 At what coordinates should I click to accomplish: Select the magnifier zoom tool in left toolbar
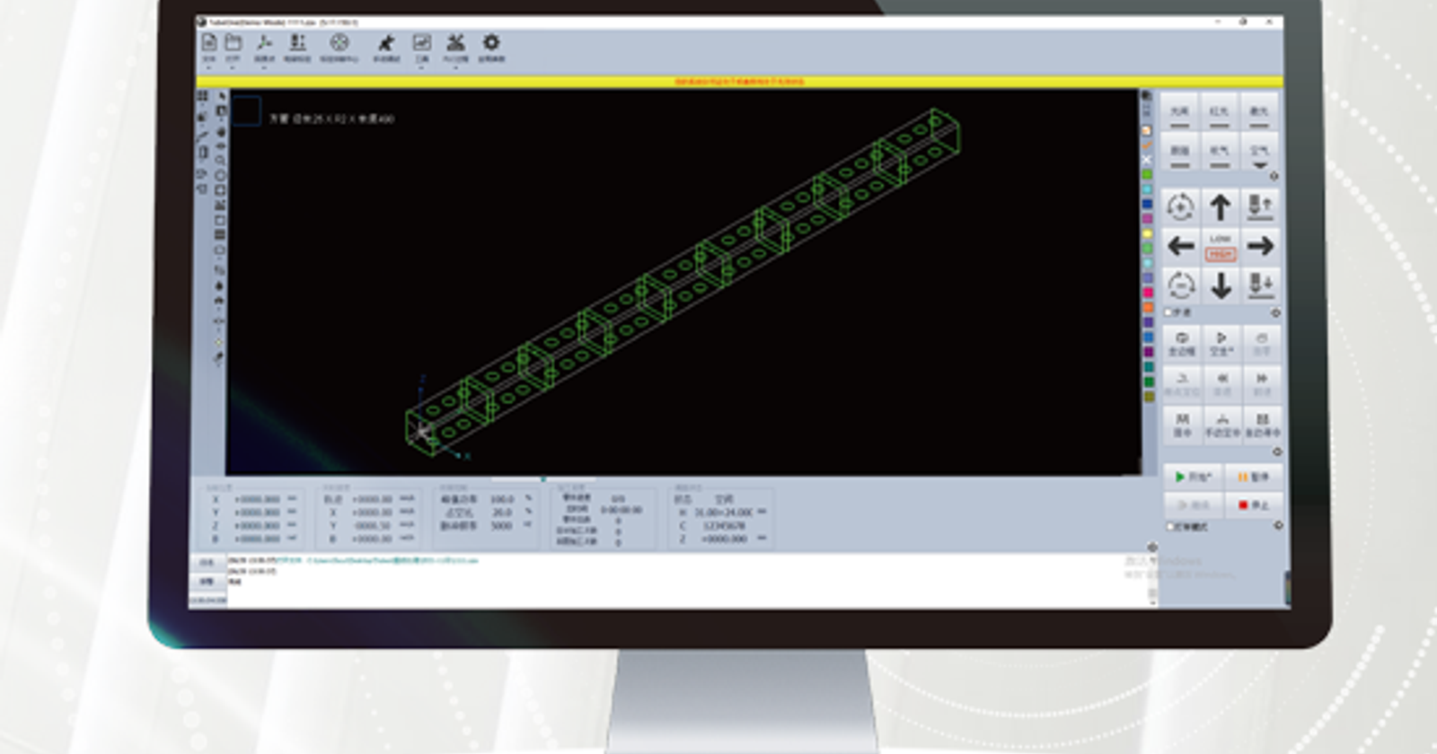[220, 161]
